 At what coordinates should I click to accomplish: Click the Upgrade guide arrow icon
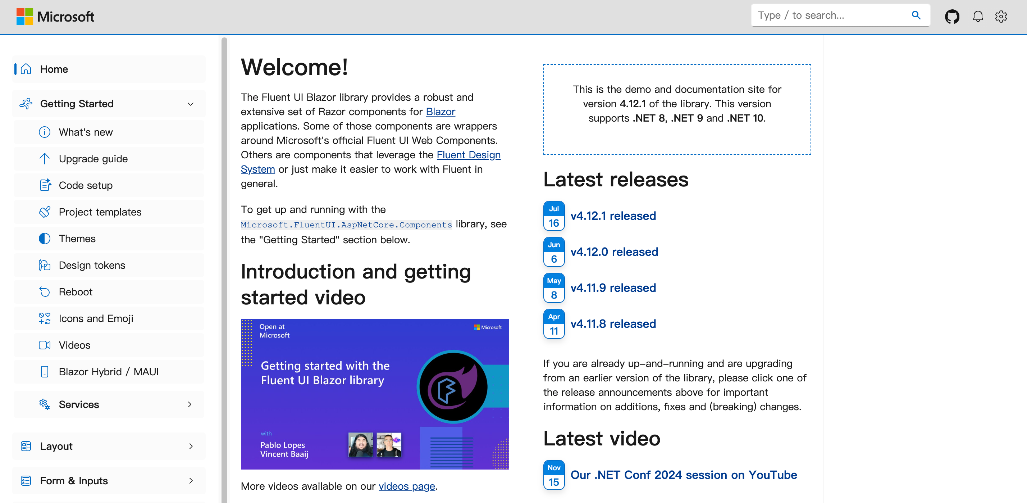pos(44,159)
